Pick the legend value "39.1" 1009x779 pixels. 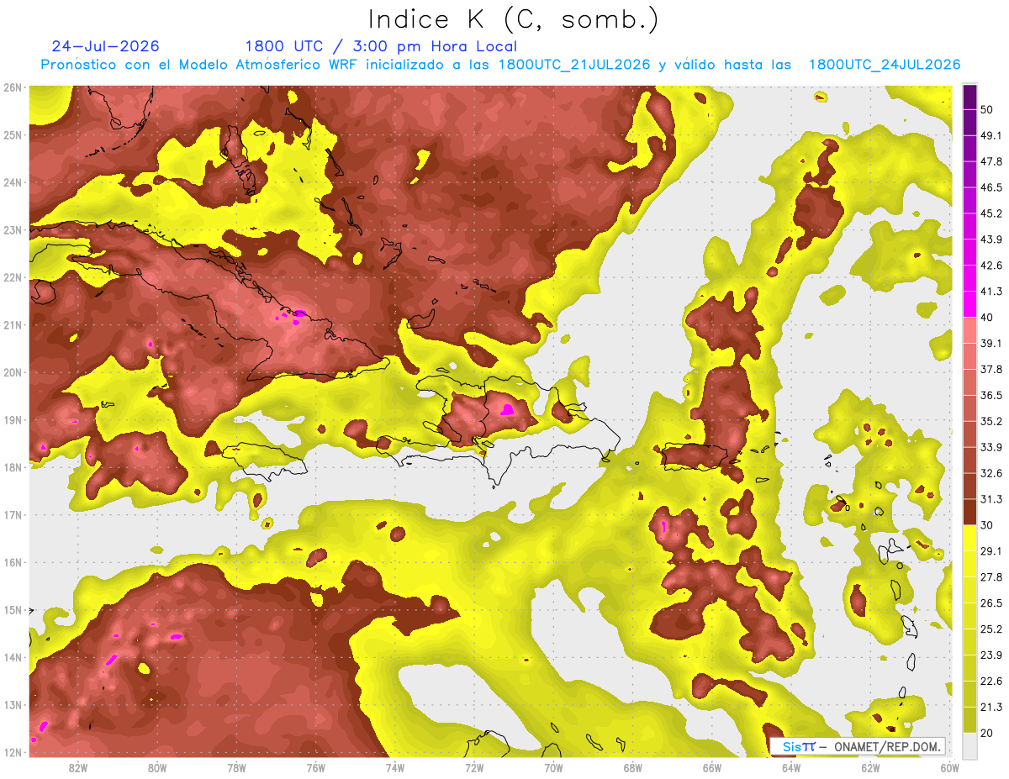991,343
